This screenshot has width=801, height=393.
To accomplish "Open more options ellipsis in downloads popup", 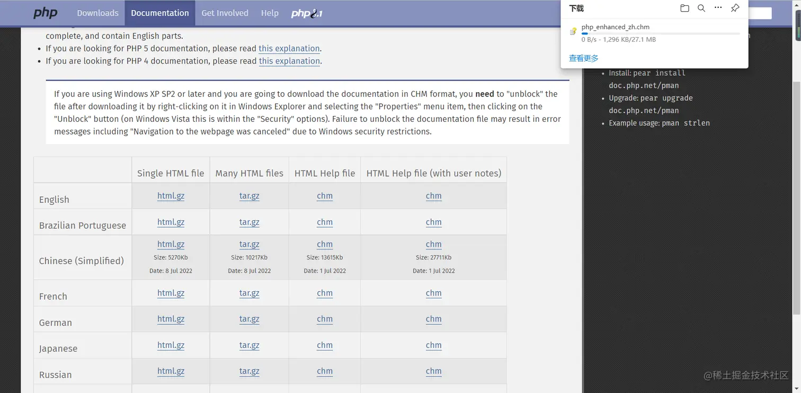I will pos(718,8).
